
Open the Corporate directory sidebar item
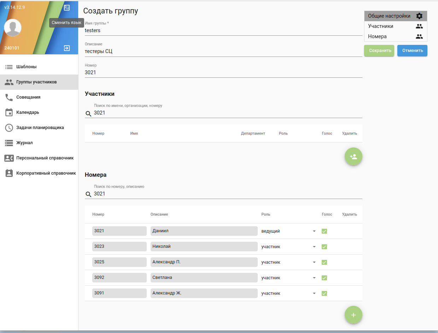click(46, 173)
